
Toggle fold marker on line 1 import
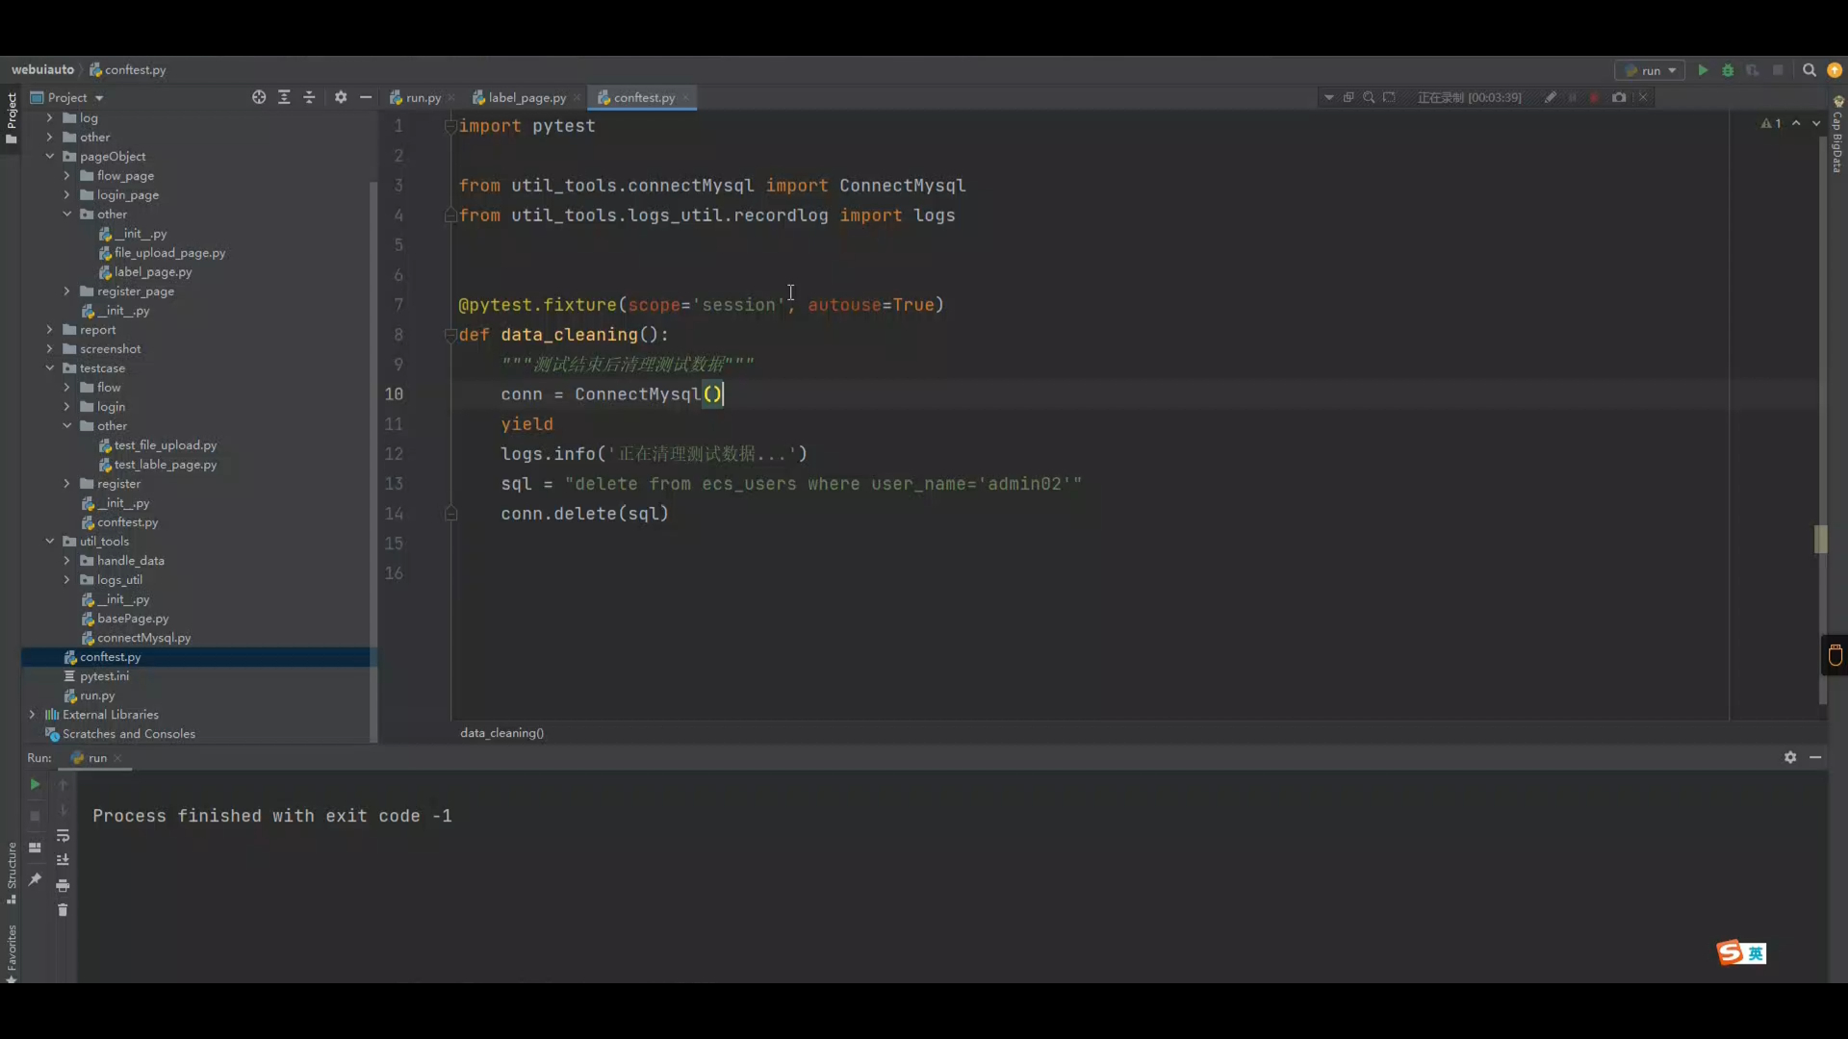(449, 126)
